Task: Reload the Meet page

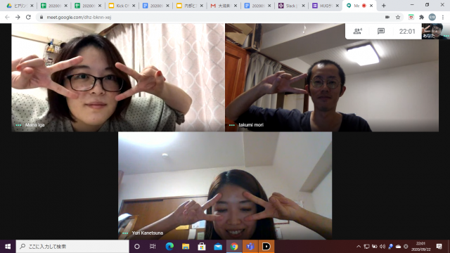Action: [28, 17]
